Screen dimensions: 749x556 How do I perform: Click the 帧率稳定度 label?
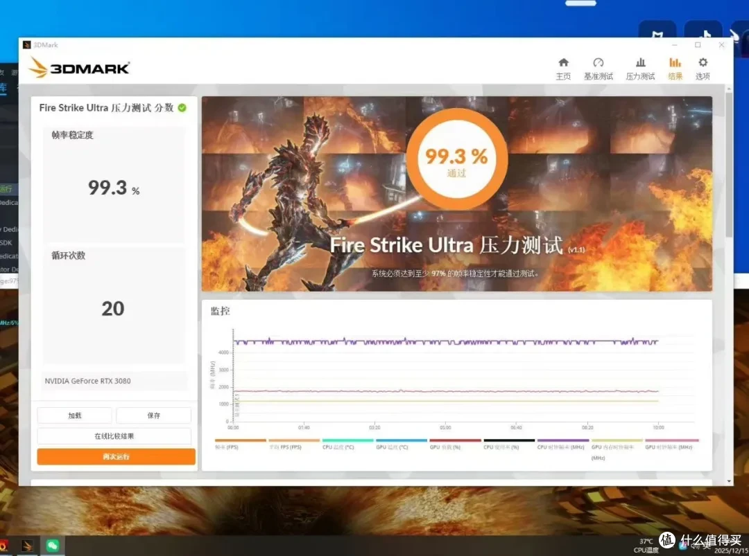coord(73,135)
